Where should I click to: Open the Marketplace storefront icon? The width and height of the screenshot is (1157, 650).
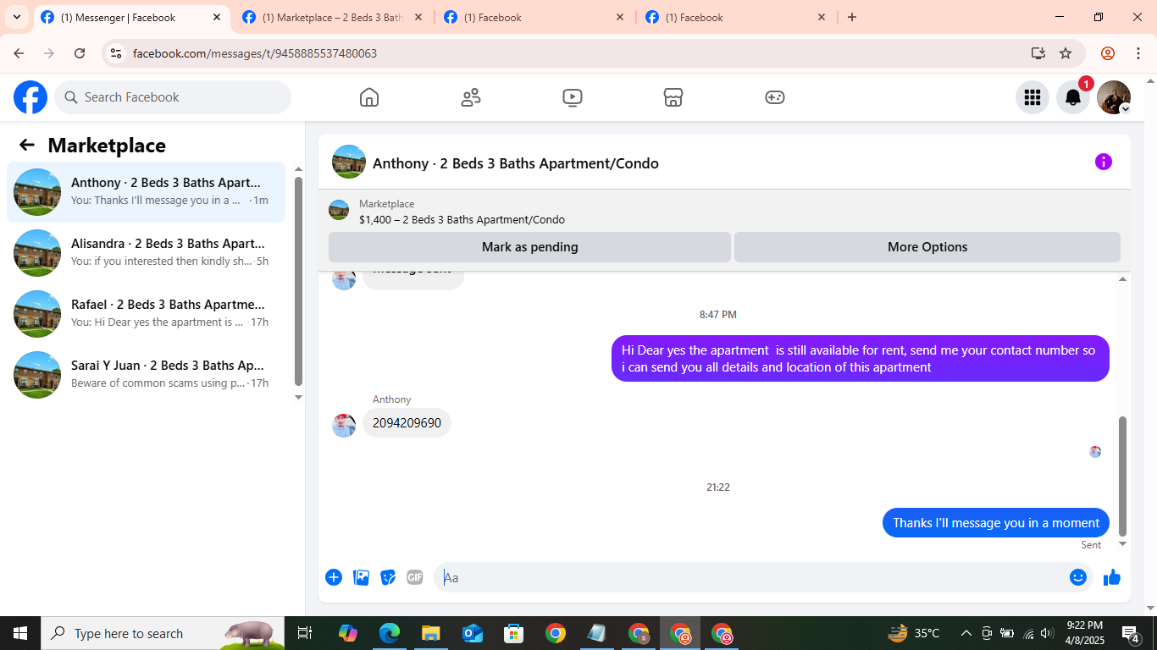[x=673, y=97]
